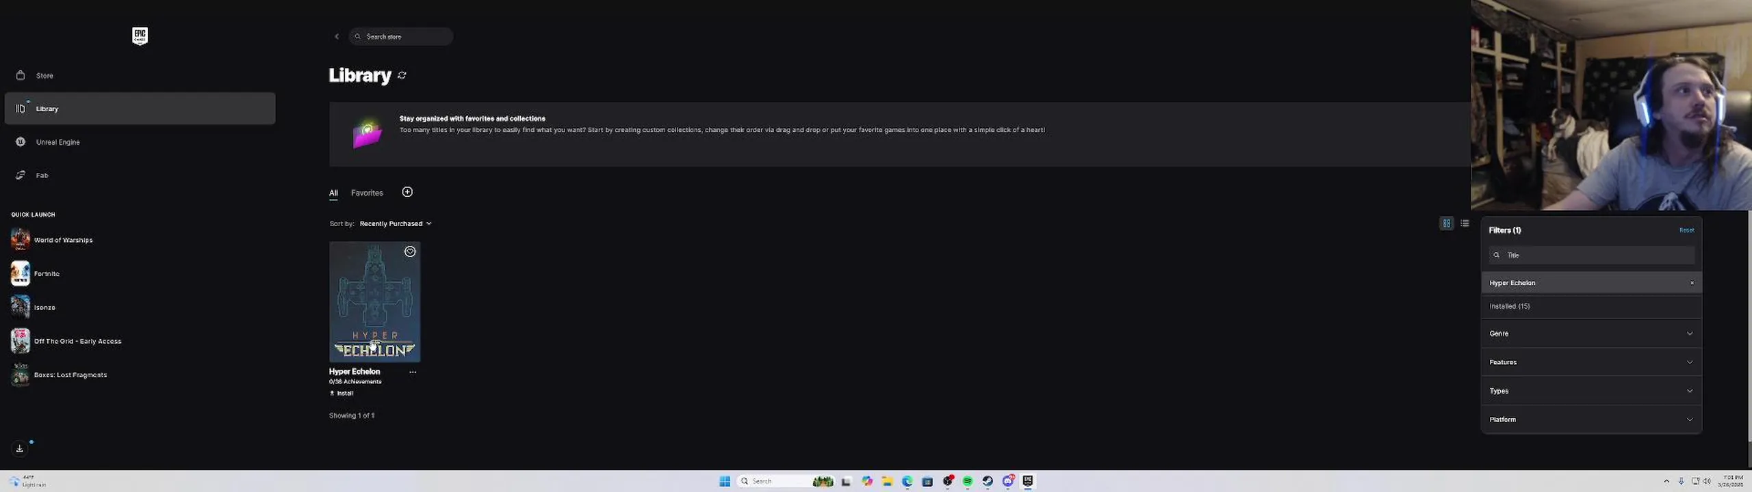Image resolution: width=1752 pixels, height=492 pixels.
Task: Expand the Features filter section
Action: (x=1591, y=363)
